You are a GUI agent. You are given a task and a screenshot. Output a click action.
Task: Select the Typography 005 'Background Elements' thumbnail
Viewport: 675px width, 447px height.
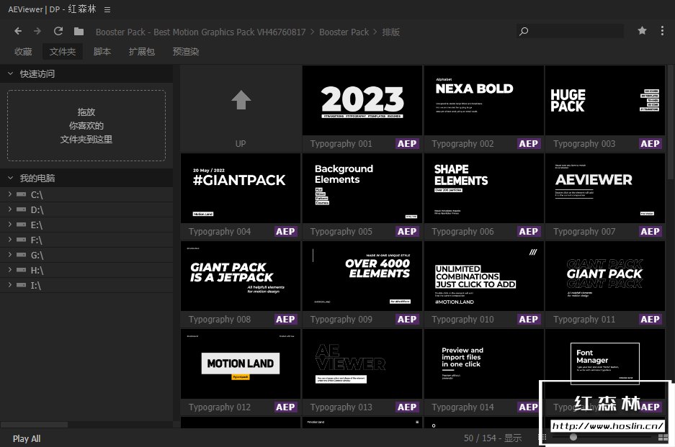(x=362, y=188)
